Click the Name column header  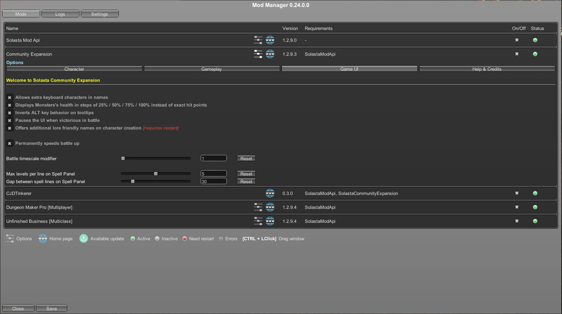[12, 29]
